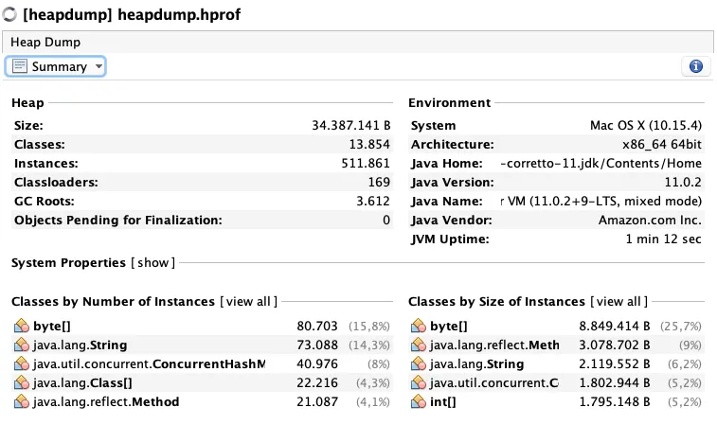This screenshot has height=425, width=717.
Task: Select java.lang.reflect.Method in instances list
Action: pos(105,401)
